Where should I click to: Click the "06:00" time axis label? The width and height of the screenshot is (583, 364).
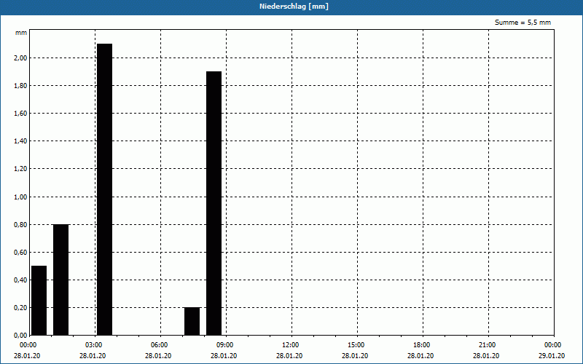point(160,345)
